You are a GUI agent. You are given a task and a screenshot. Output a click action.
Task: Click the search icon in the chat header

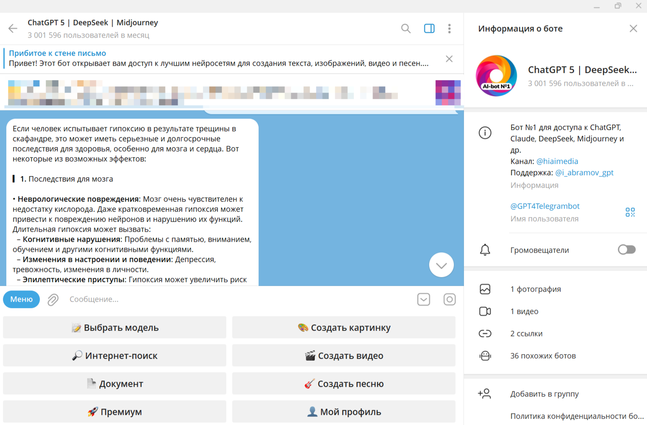[x=406, y=29]
